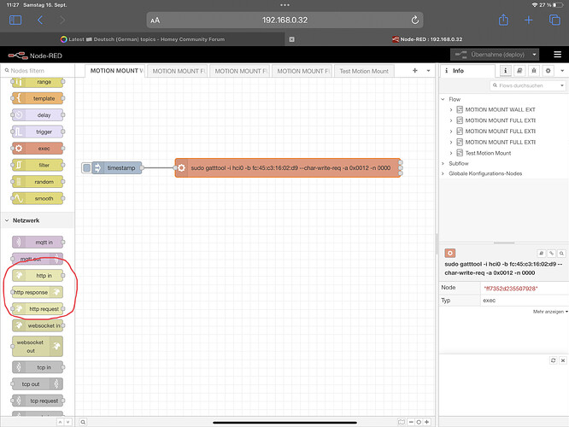Screen dimensions: 569x427
Task: Go back in Safari
Action: click(x=40, y=20)
